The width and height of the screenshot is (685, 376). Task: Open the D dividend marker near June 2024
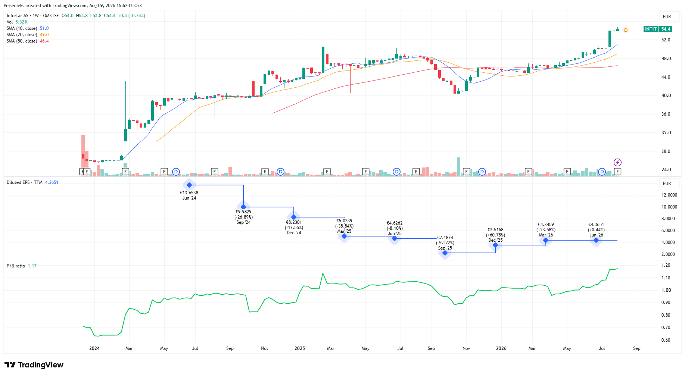point(176,172)
